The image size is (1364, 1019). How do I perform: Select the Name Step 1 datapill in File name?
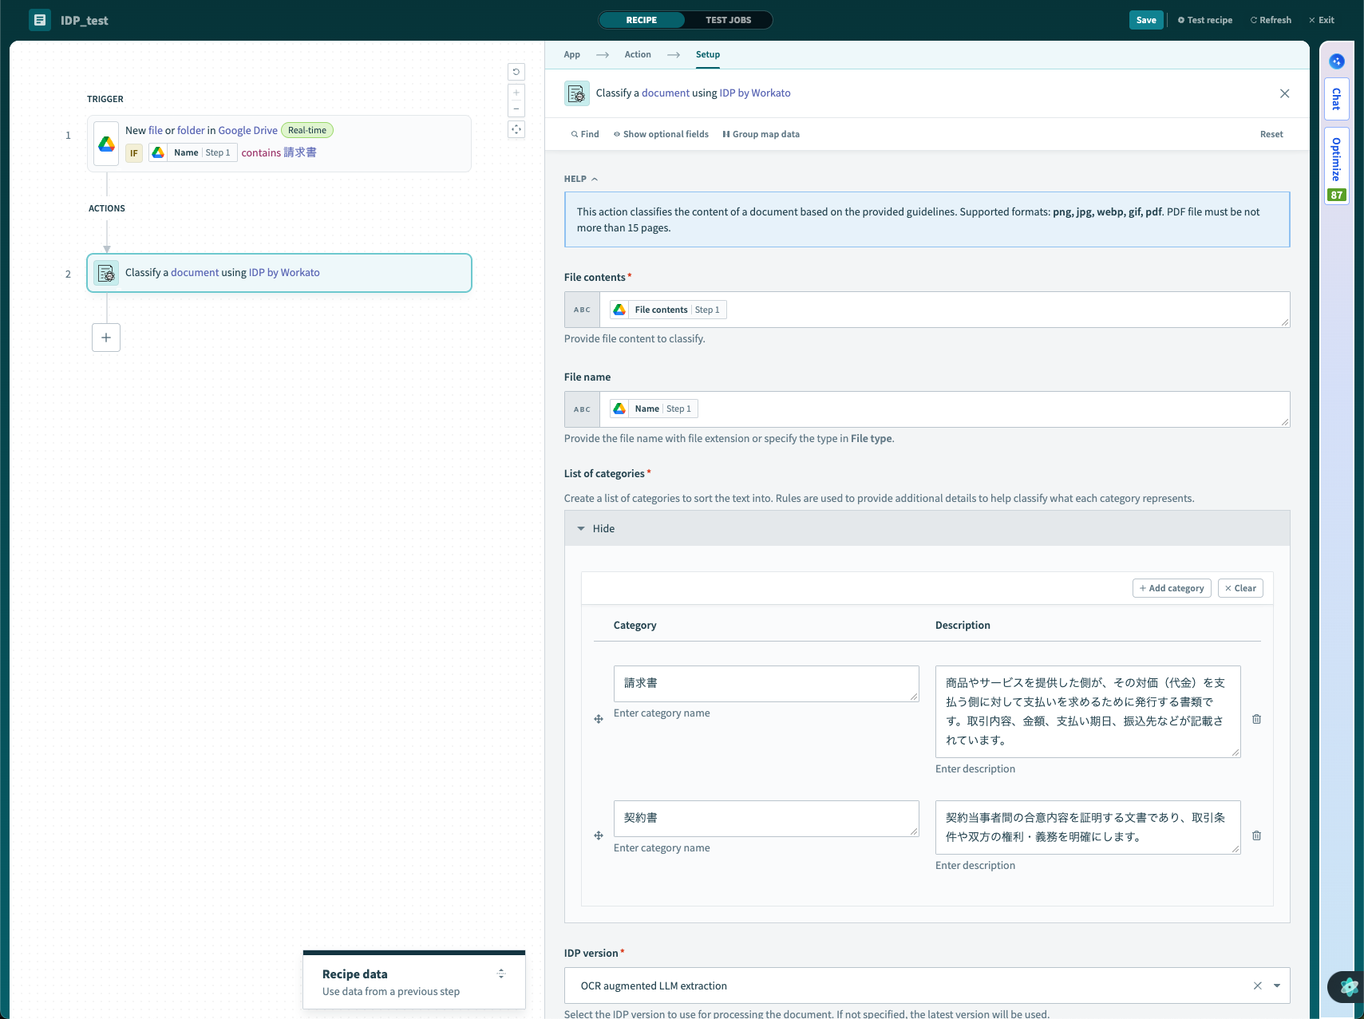(654, 409)
